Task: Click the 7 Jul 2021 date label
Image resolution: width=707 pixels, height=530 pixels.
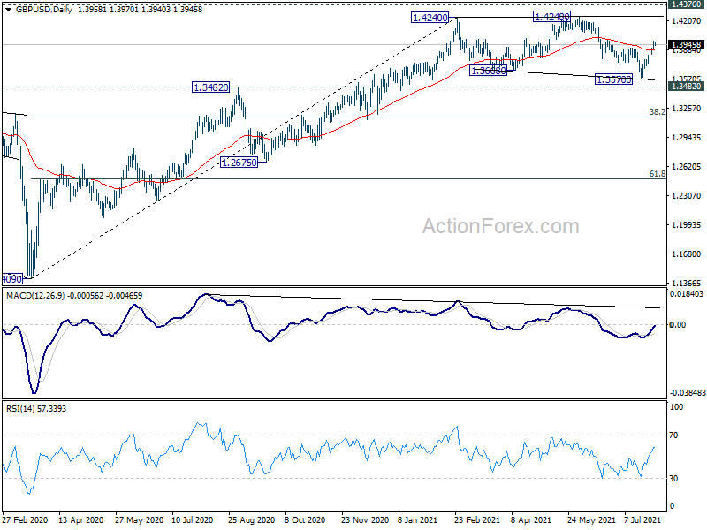Action: (x=642, y=520)
